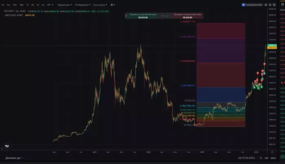Click the BTCUSDT 1Д Bybit symbol title
Viewport: 285px width, 164px height.
point(15,11)
